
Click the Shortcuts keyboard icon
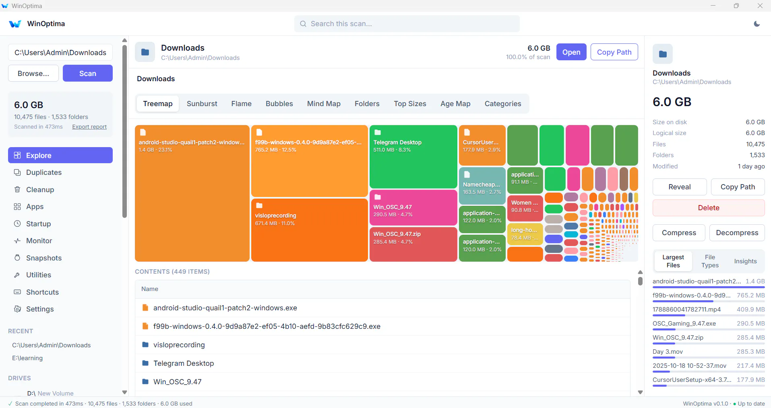(x=17, y=292)
